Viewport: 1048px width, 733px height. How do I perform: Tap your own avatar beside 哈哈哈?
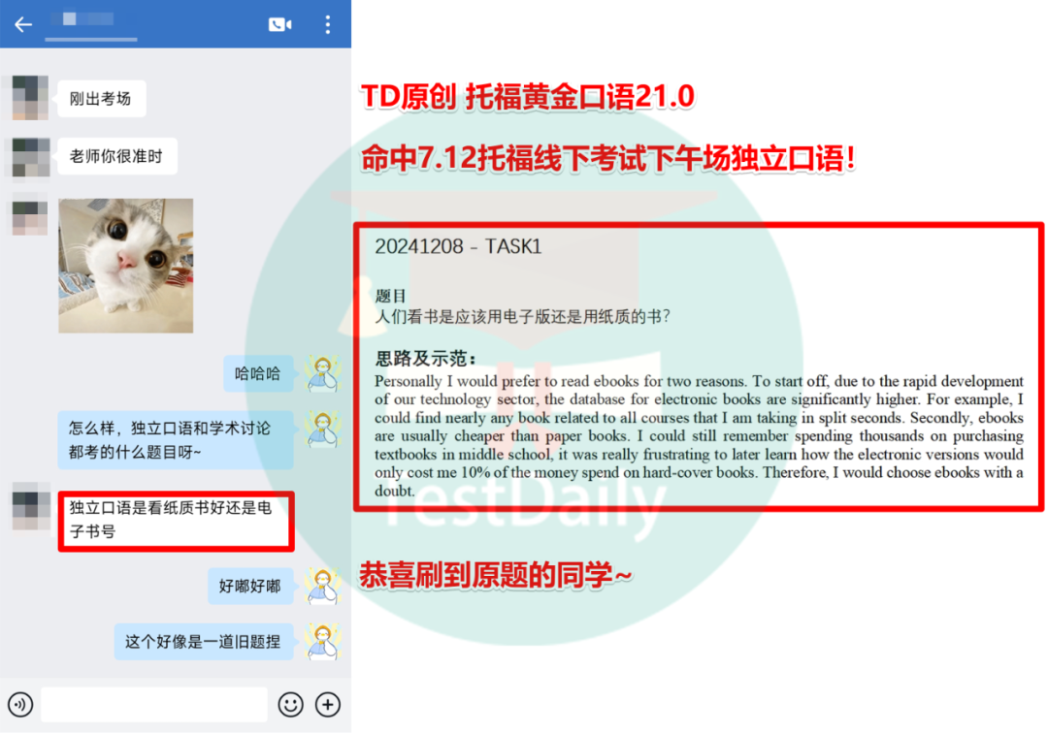(x=321, y=372)
